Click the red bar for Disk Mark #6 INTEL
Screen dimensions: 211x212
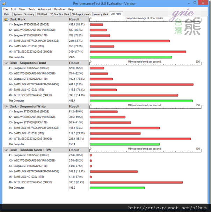pyautogui.click(x=138, y=52)
